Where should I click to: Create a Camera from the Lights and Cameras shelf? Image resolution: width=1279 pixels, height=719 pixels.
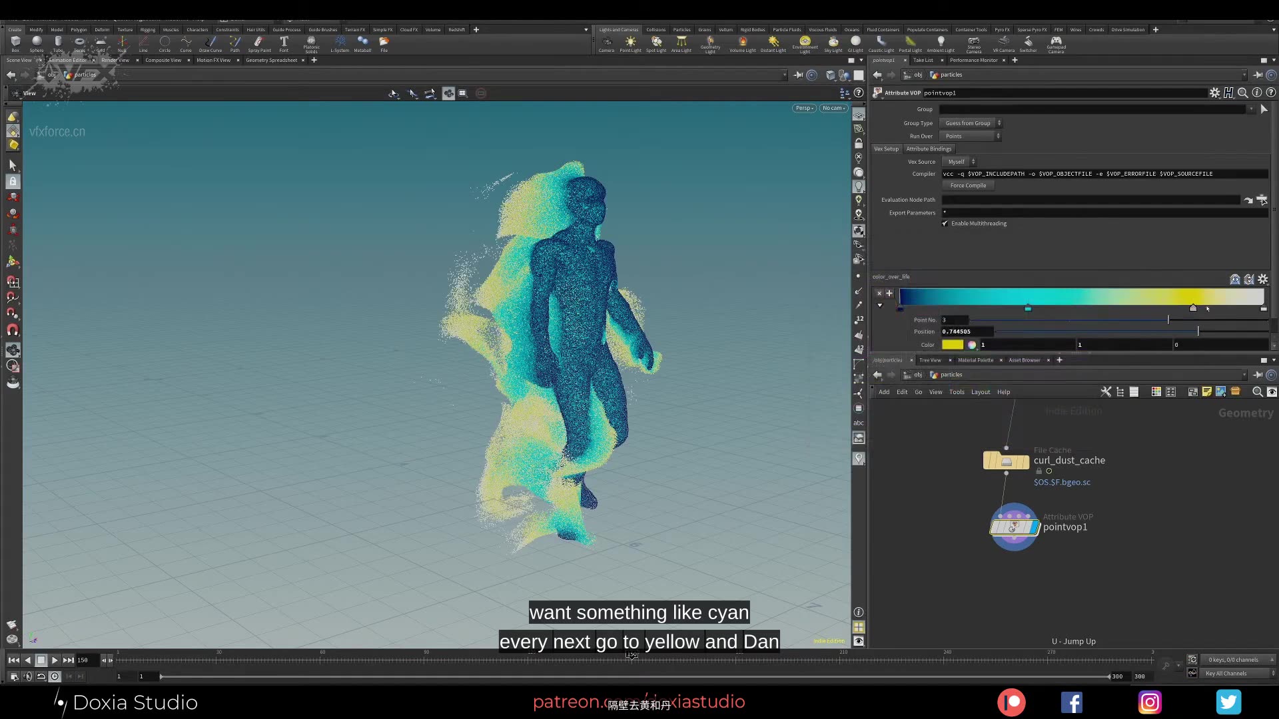tap(607, 42)
